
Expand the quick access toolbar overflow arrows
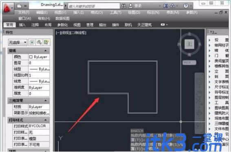[25, 6]
